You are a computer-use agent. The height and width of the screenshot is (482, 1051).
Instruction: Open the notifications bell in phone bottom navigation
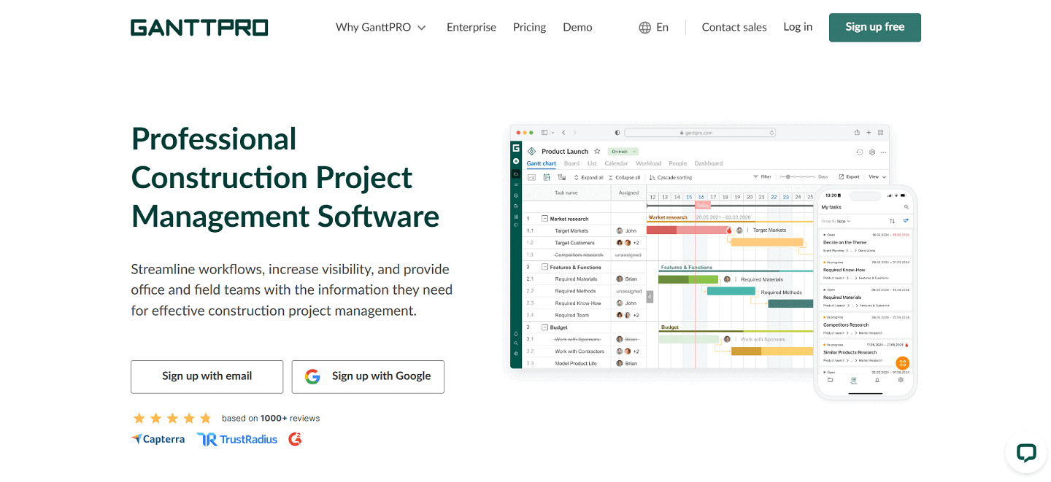coord(877,380)
